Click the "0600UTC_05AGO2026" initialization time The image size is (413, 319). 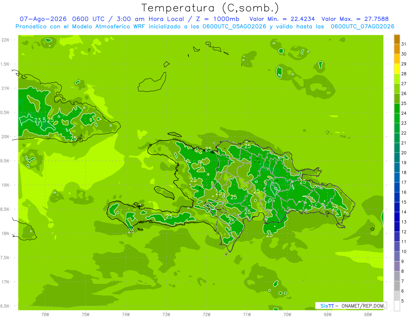tap(234, 26)
